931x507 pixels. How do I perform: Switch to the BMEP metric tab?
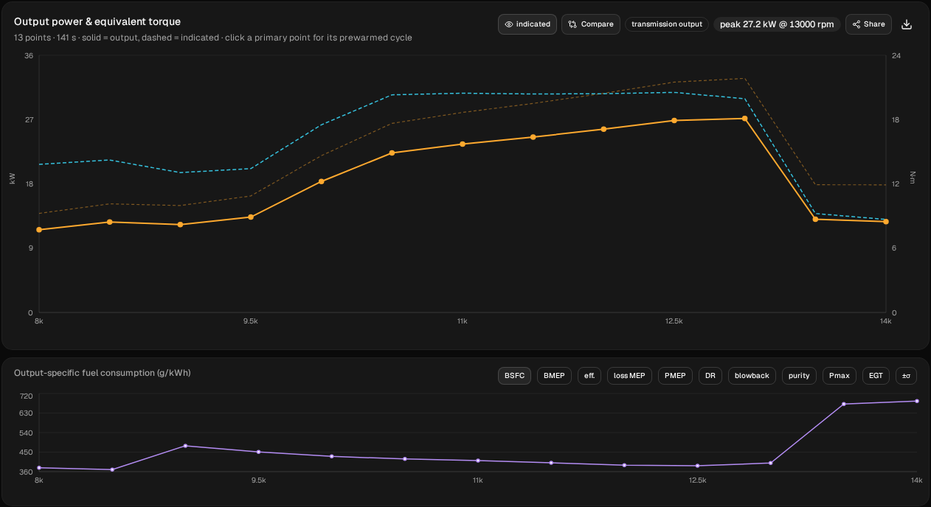(554, 376)
